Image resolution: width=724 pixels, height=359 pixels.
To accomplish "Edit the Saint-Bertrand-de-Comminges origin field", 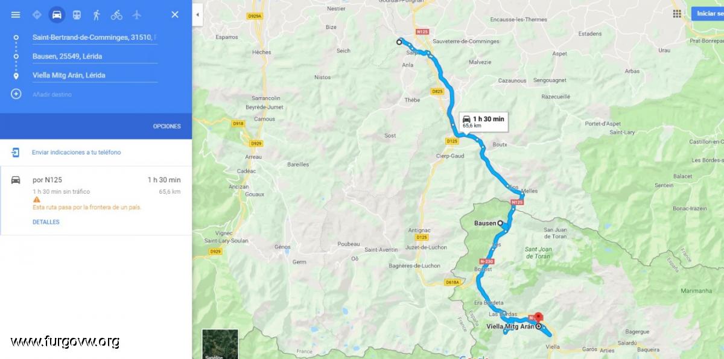I will pyautogui.click(x=95, y=37).
